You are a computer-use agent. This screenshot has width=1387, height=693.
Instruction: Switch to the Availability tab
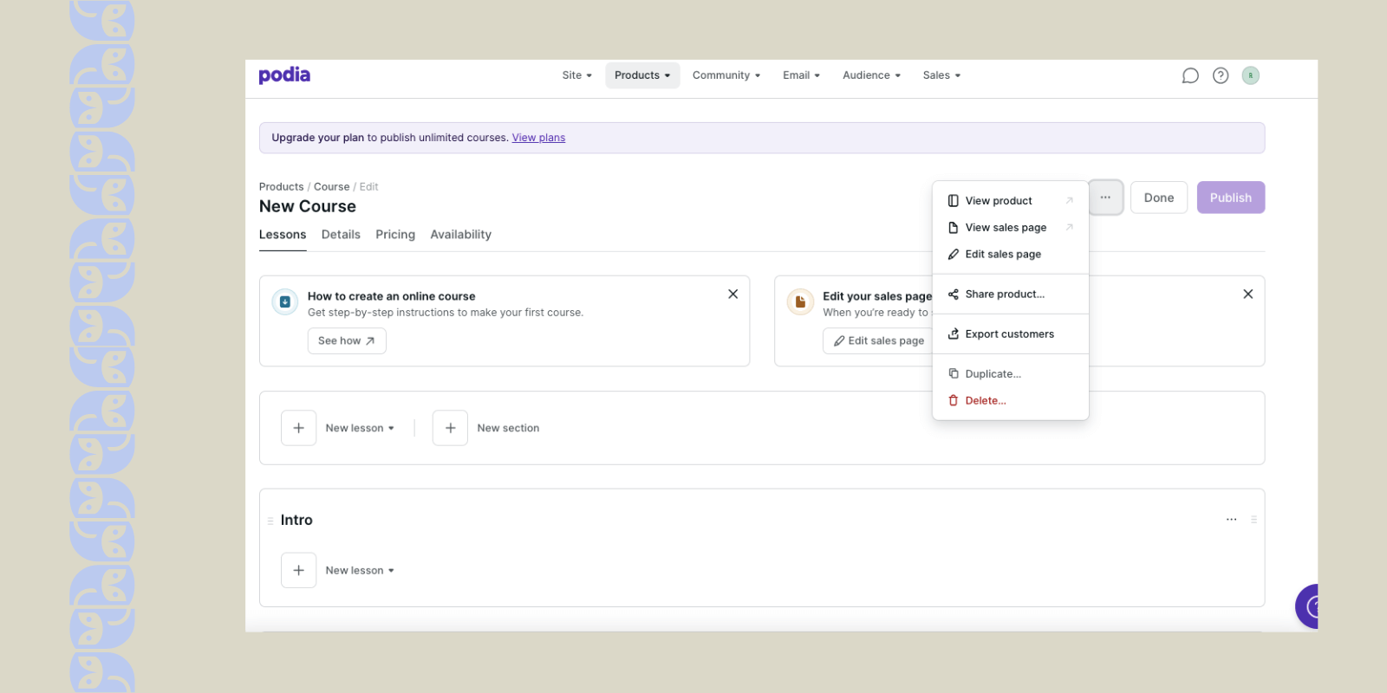point(460,235)
